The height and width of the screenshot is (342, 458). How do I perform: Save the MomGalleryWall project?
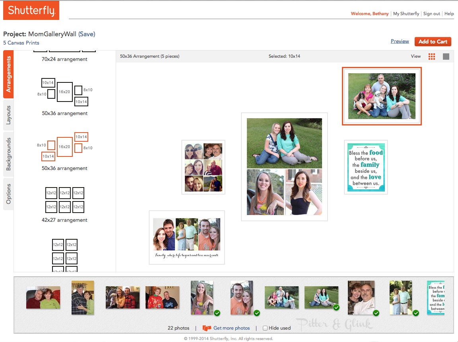click(88, 34)
